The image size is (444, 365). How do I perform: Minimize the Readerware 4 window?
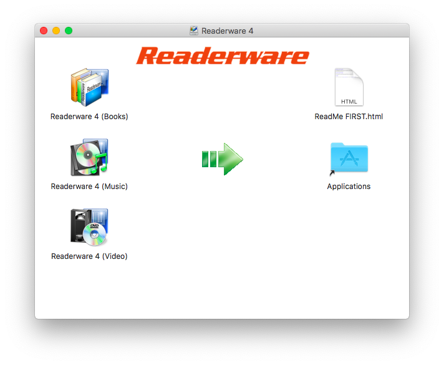coord(56,31)
